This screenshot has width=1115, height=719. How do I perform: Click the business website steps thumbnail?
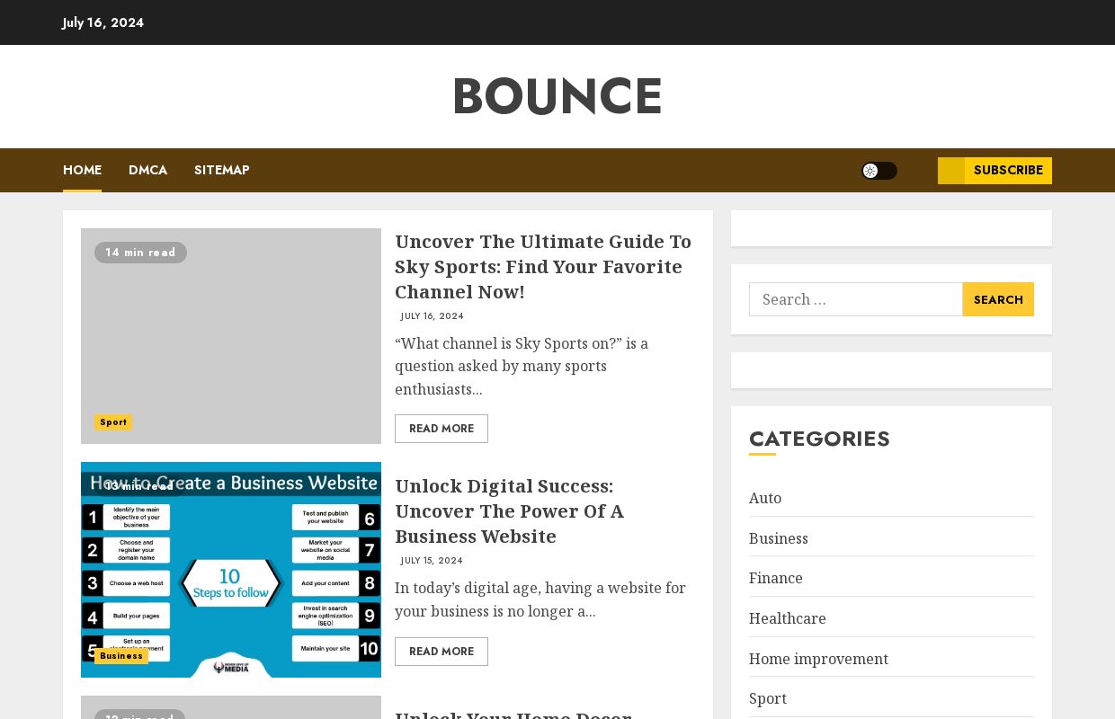(231, 570)
